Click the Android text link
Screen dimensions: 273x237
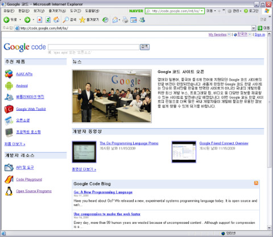tap(22, 86)
